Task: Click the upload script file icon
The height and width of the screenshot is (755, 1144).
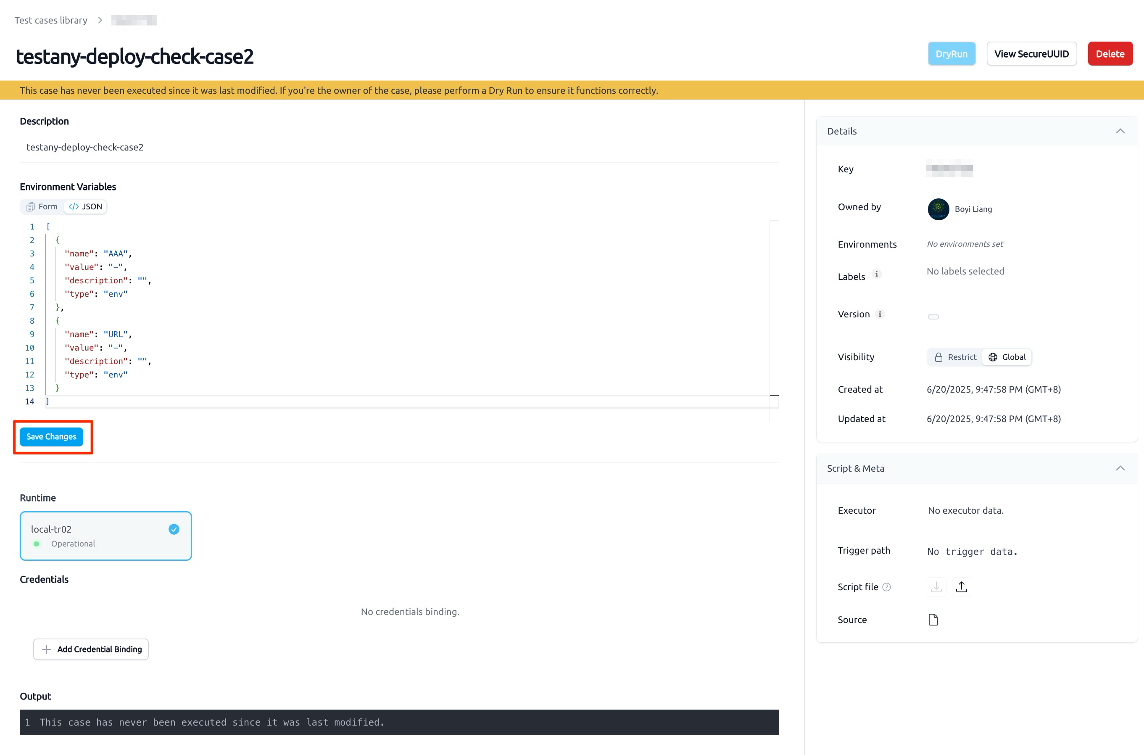Action: [x=961, y=586]
